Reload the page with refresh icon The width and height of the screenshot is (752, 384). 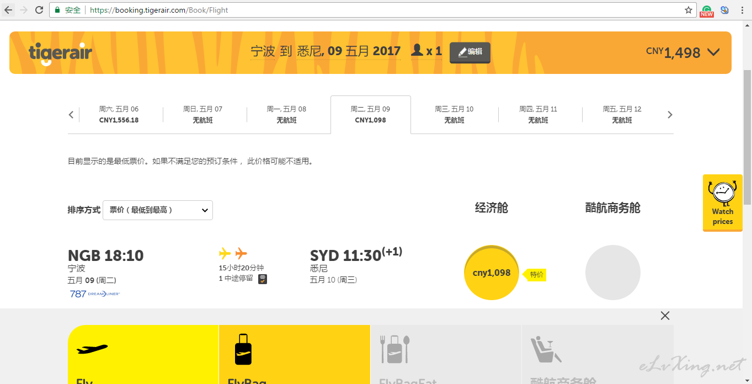pos(39,10)
